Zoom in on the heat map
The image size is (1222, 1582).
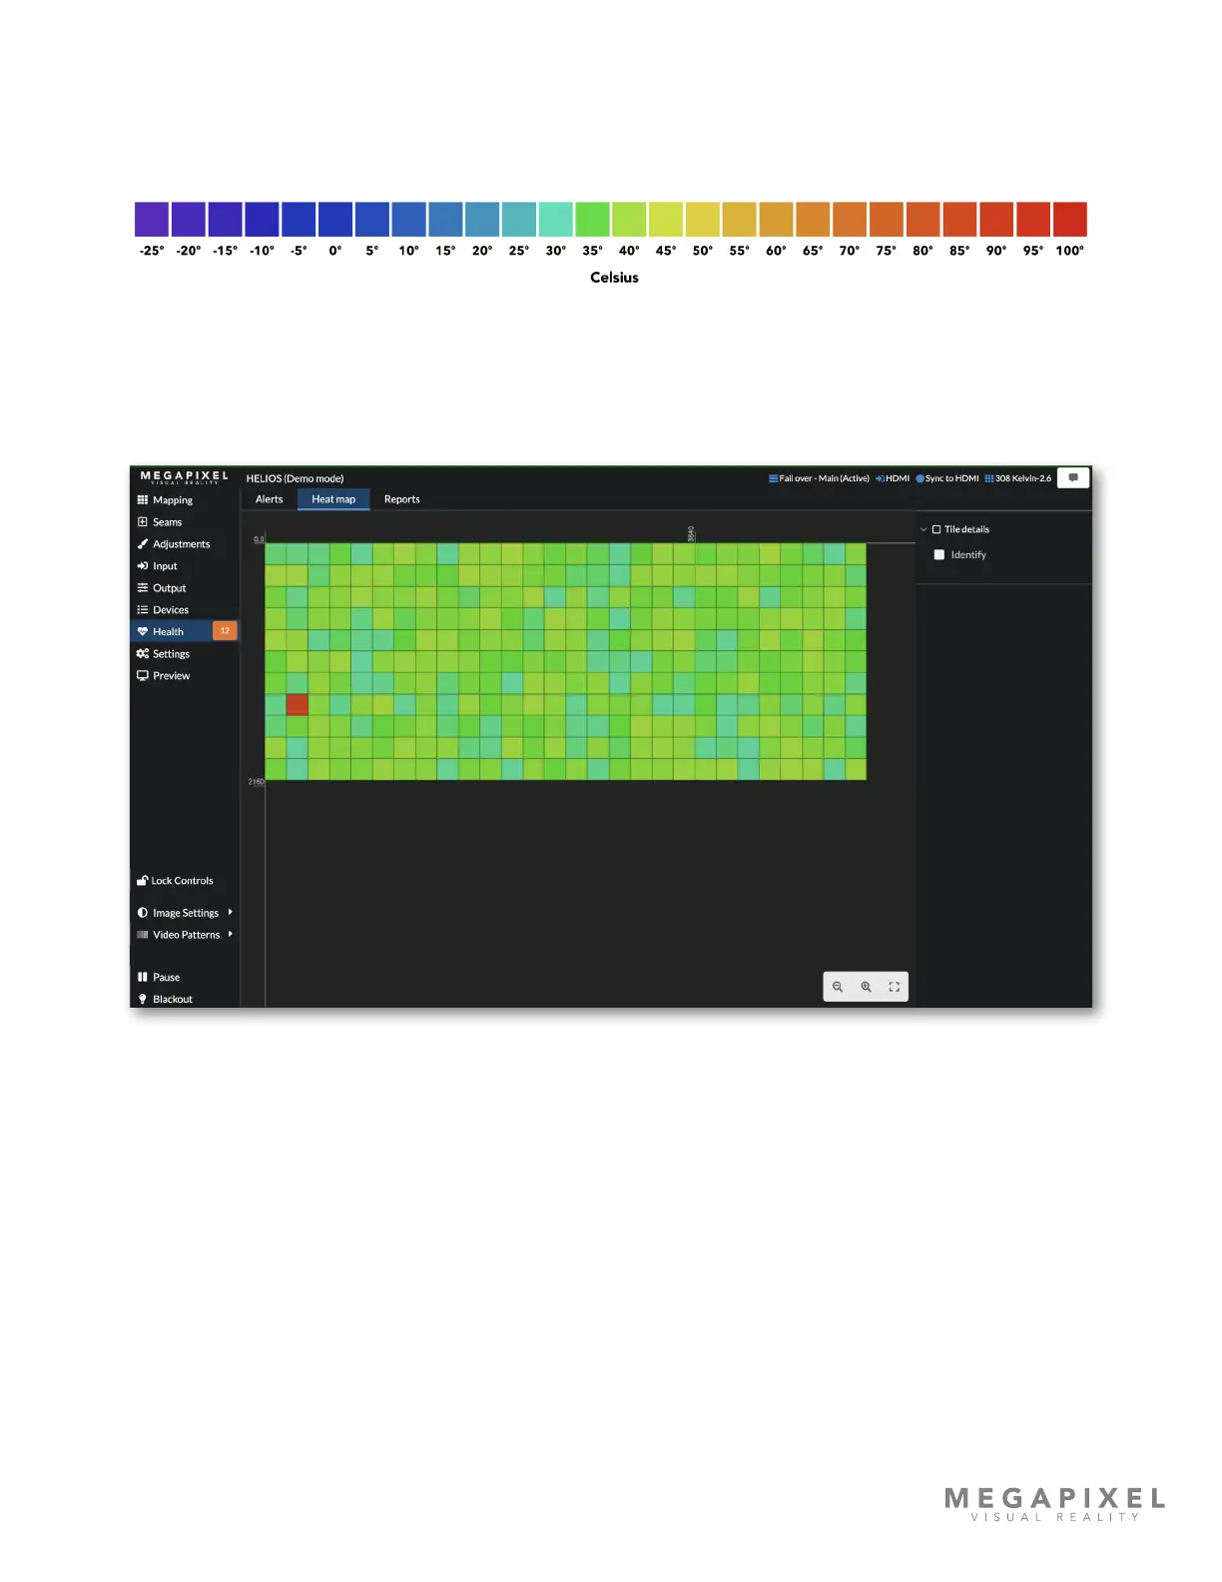(x=867, y=987)
